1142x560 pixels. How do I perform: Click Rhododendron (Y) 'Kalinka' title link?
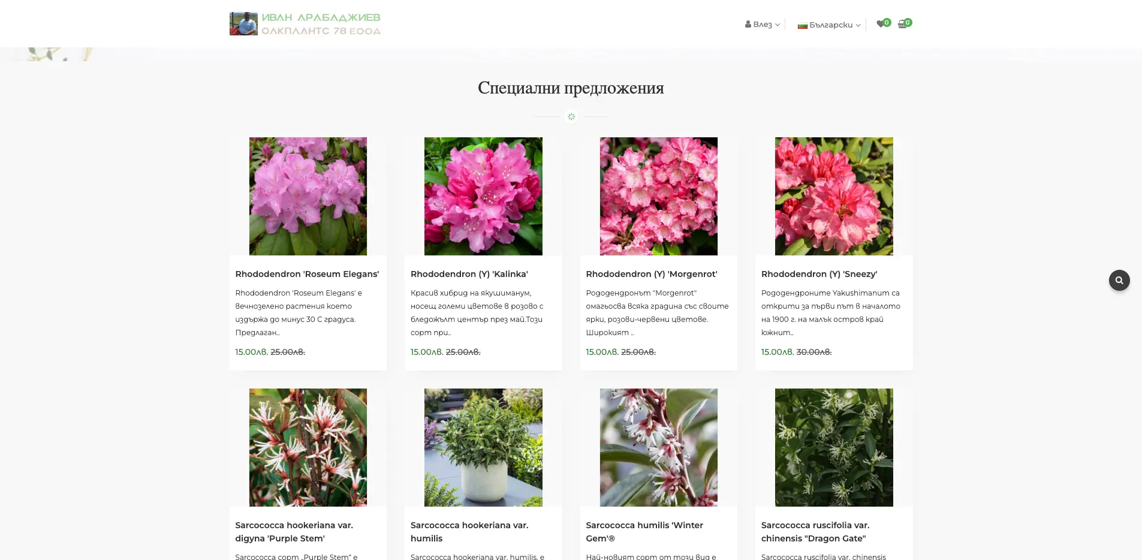coord(469,274)
